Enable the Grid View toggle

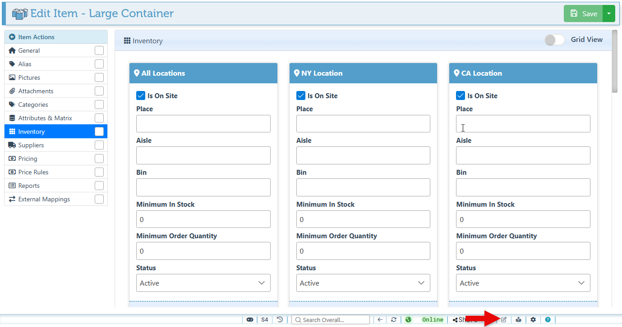tap(554, 40)
